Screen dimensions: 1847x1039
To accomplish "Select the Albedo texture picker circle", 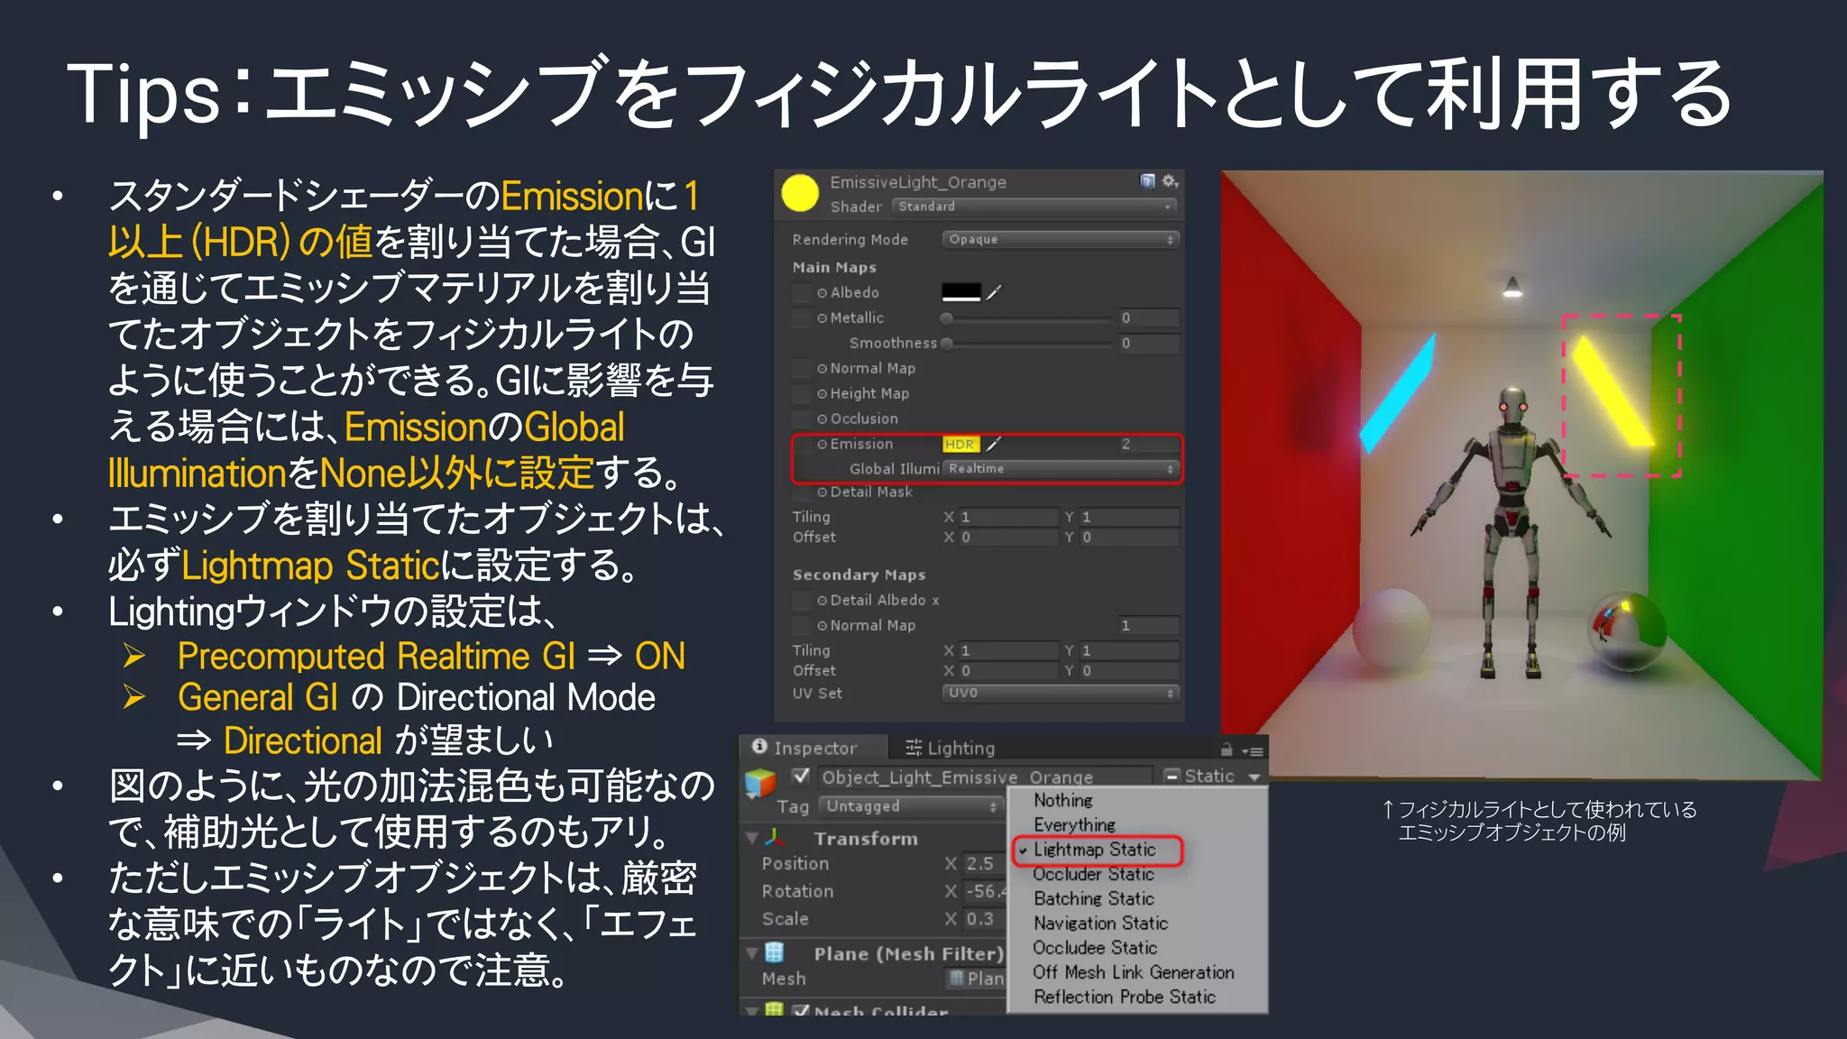I will (x=822, y=293).
